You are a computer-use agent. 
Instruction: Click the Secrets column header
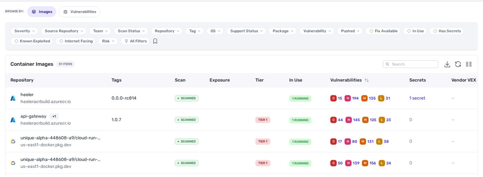coord(417,80)
